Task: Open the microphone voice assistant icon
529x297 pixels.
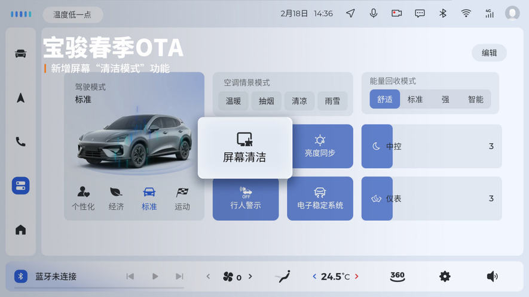Action: [374, 13]
